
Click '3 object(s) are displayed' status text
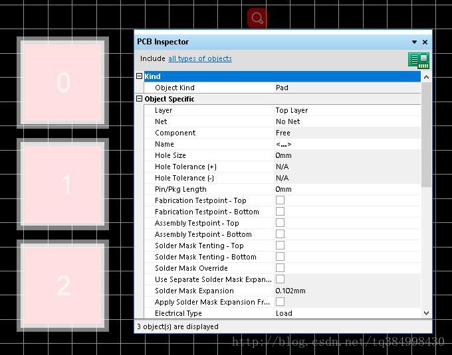coord(177,326)
